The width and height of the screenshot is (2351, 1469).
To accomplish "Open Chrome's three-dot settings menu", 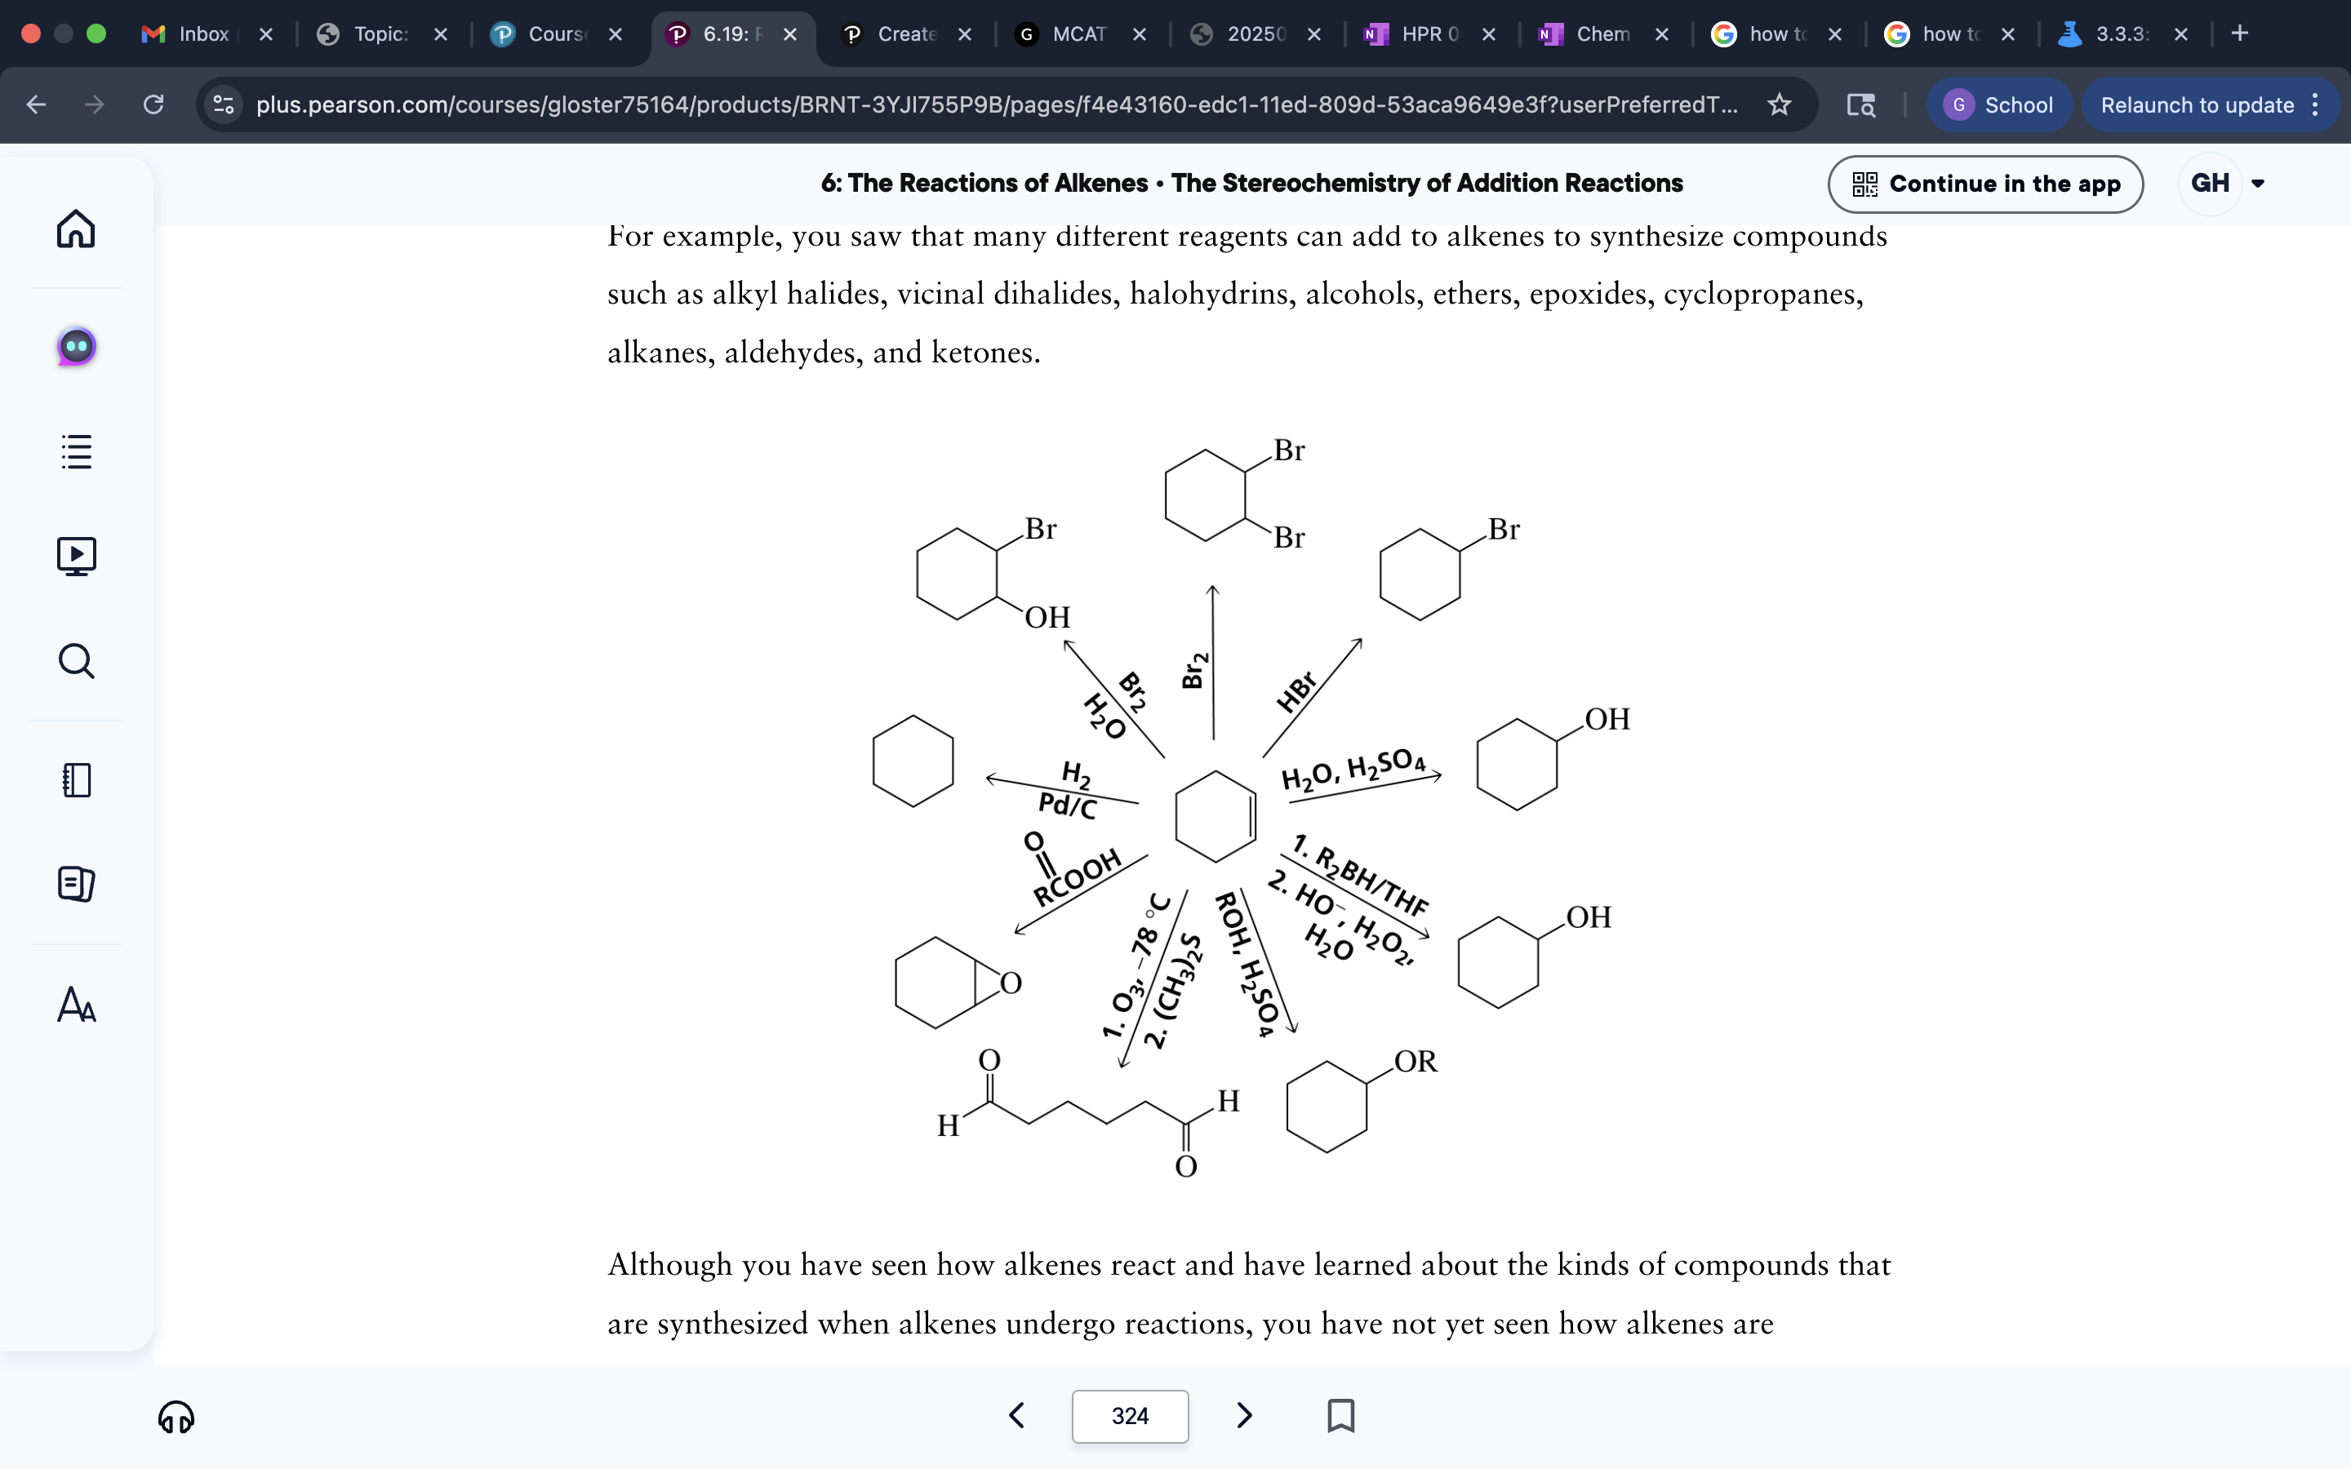I will coord(2316,105).
